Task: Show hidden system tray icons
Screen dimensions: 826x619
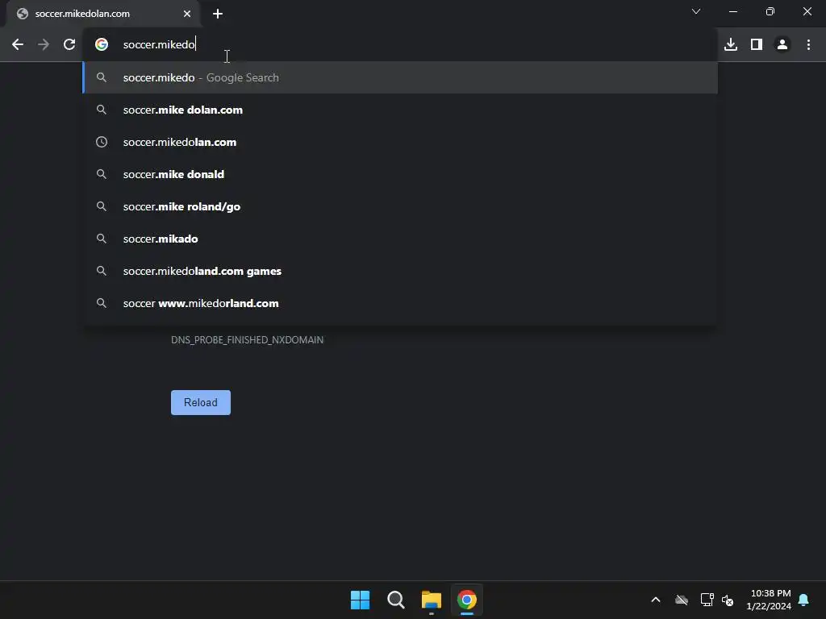Action: [656, 600]
